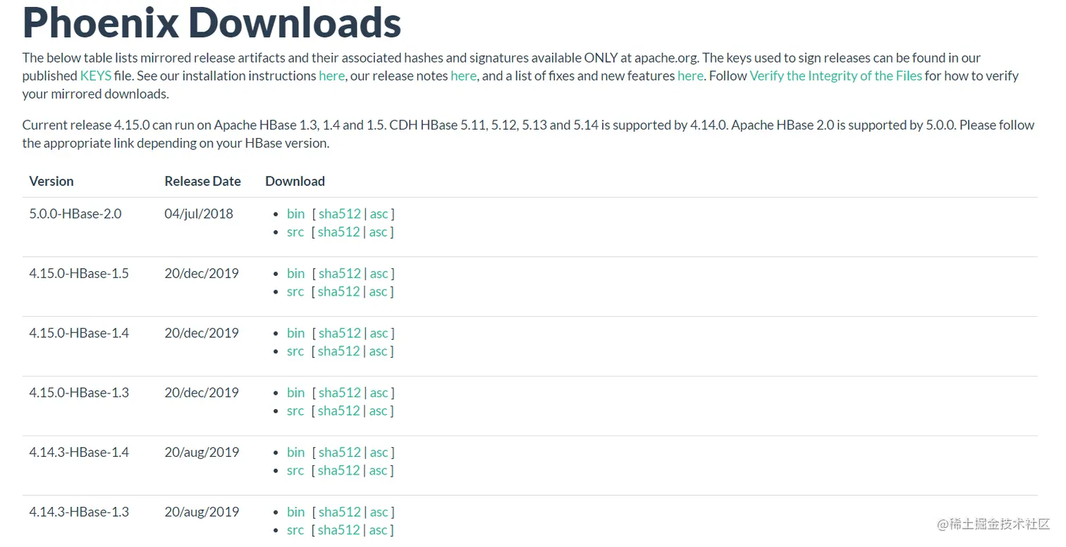This screenshot has height=547, width=1066.
Task: Click release date of 4.14.3-HBase-1.4
Action: tap(202, 453)
